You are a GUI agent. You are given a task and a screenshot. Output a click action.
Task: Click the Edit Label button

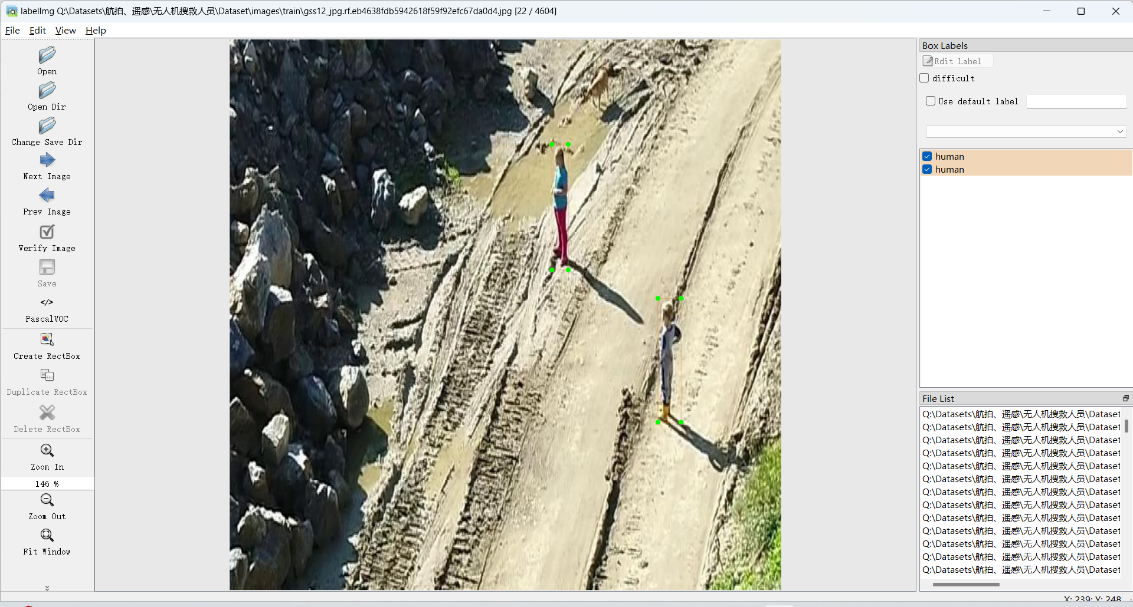click(x=957, y=61)
